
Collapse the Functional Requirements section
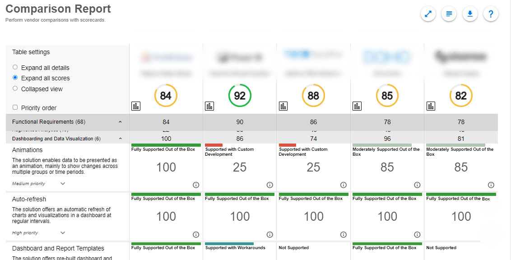120,122
